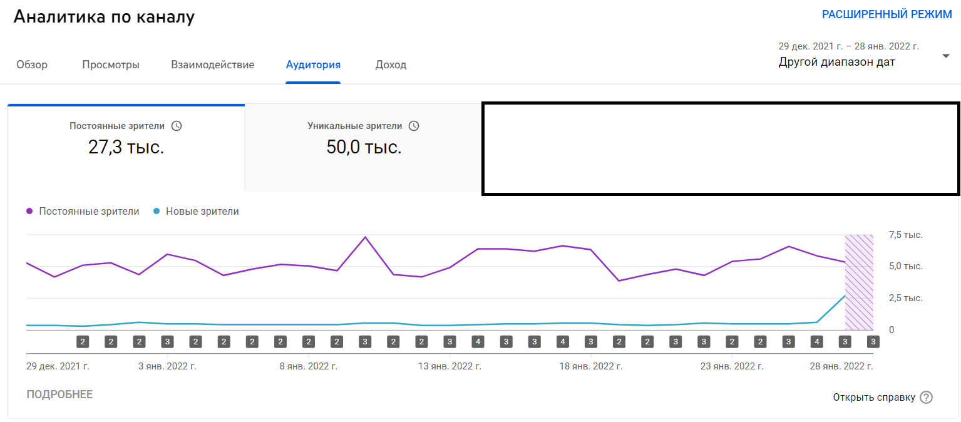Click the ПОДРОБНЕЕ button
The image size is (961, 422).
pos(59,394)
